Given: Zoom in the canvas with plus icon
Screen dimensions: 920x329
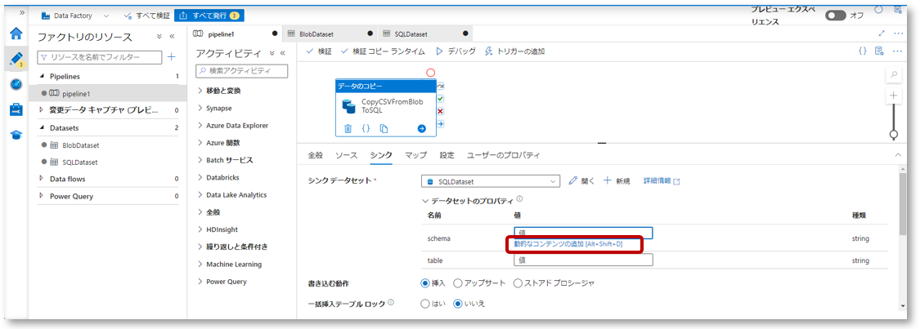Looking at the screenshot, I should point(894,96).
